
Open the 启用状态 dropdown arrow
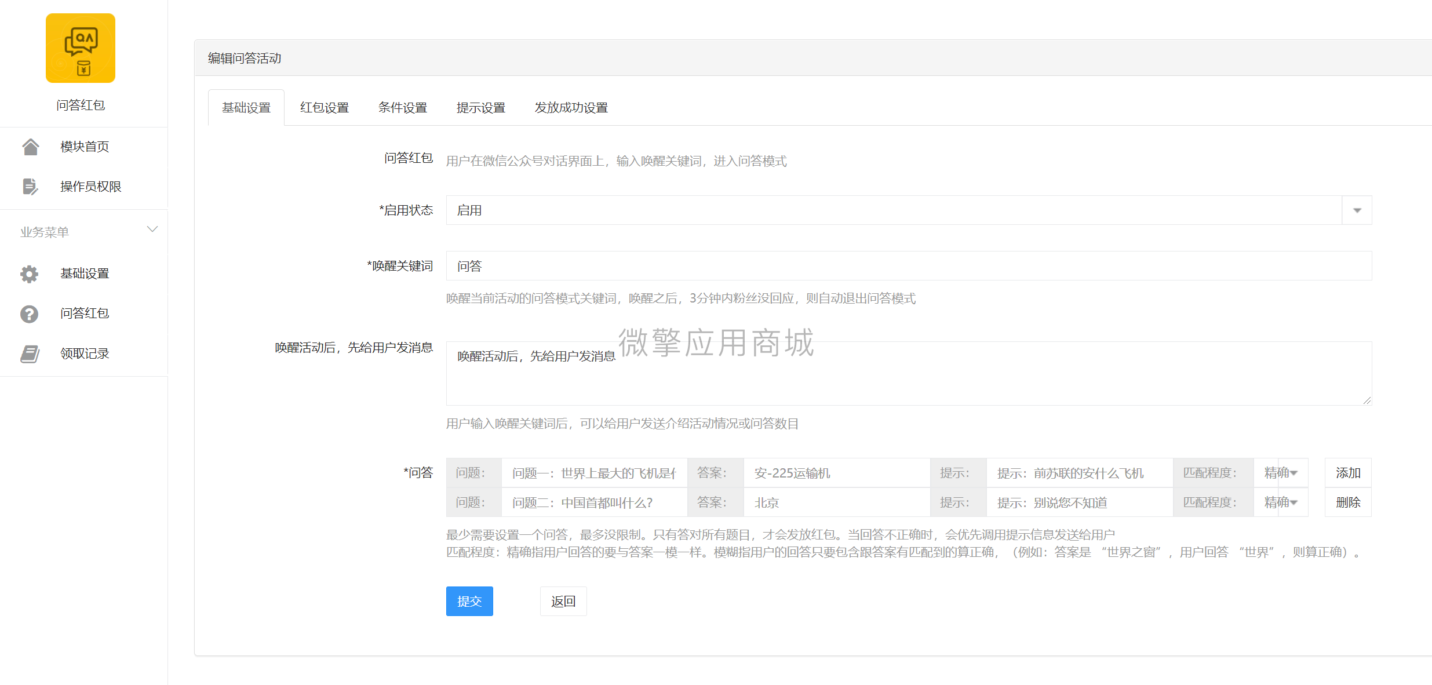[1357, 210]
